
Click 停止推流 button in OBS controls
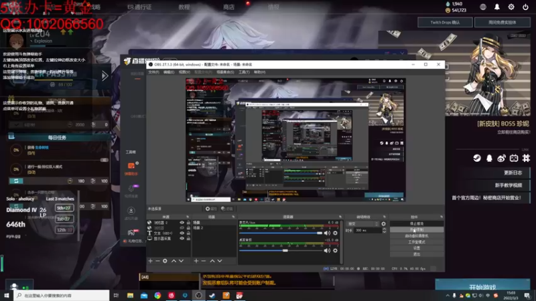417,223
